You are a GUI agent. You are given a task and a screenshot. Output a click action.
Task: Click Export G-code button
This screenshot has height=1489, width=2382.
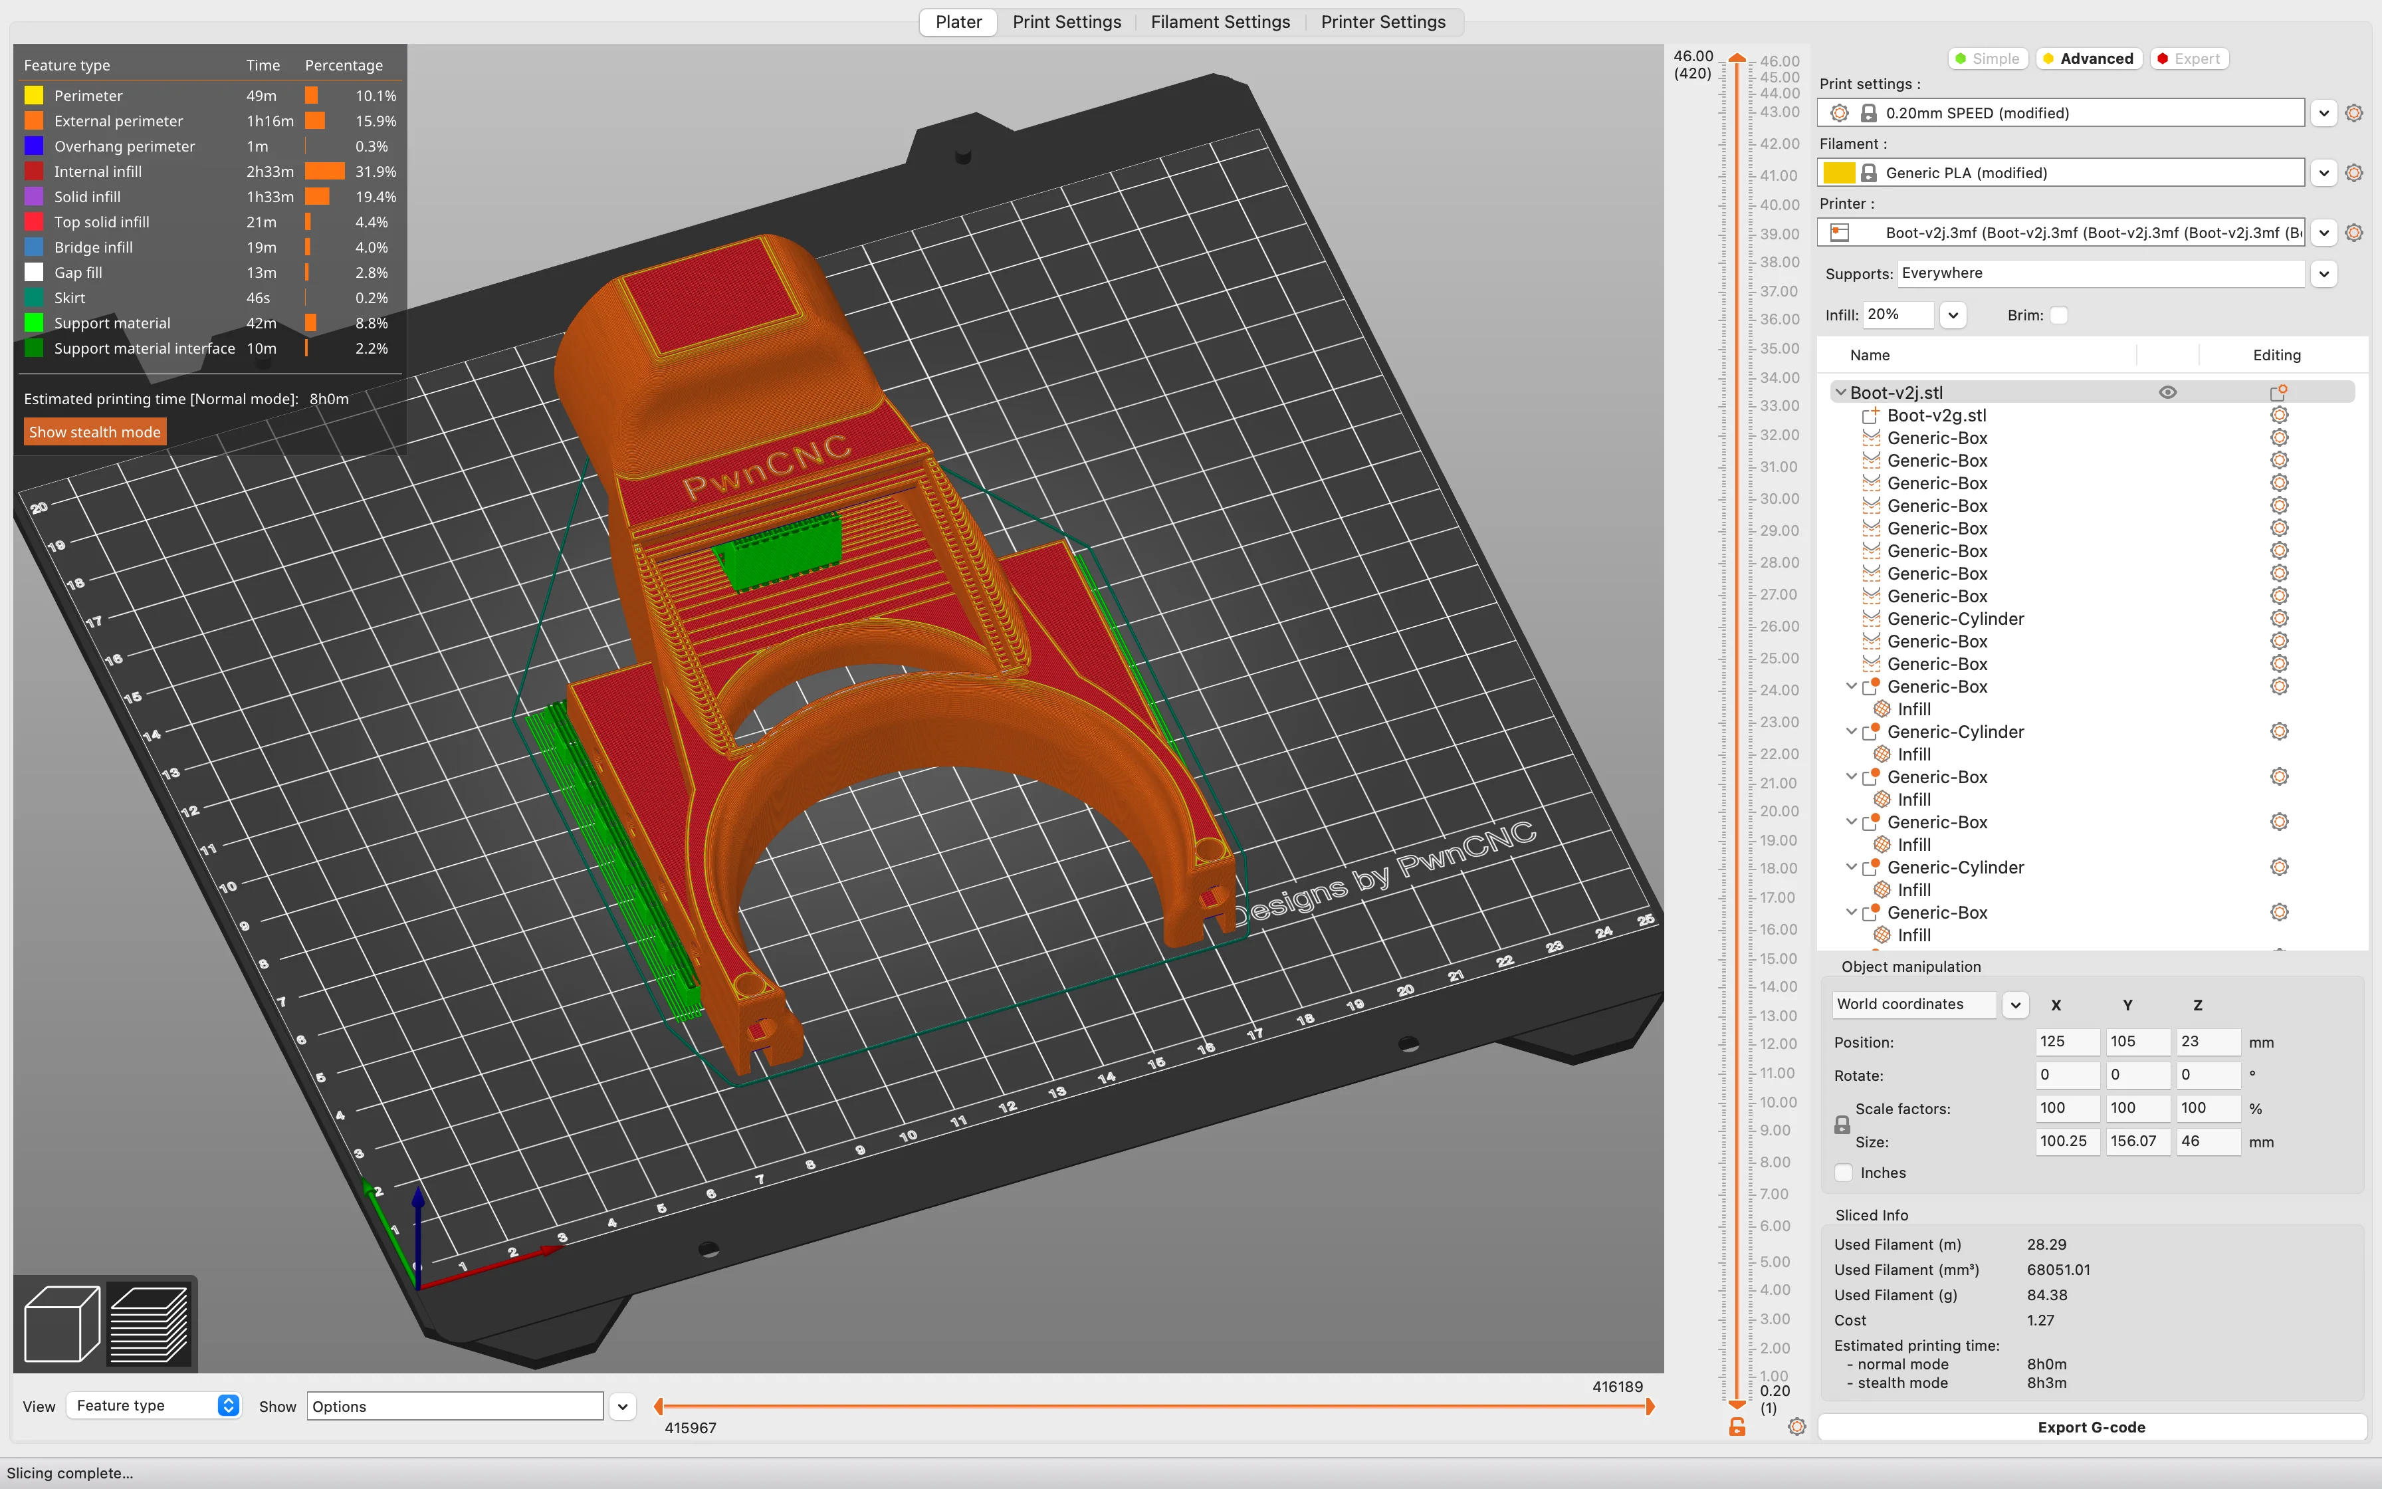[x=2092, y=1427]
